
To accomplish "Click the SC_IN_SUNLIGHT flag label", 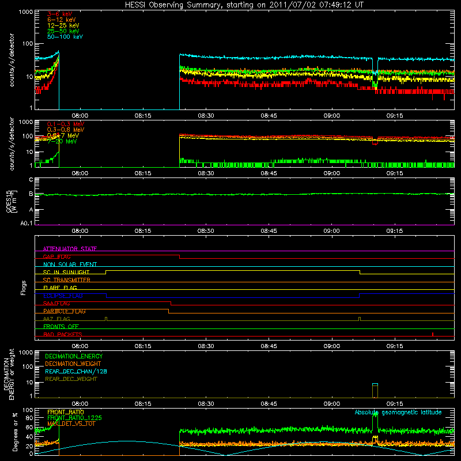I will 66,272.
